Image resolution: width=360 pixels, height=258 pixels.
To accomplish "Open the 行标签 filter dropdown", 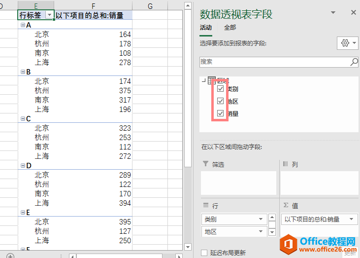I will [x=49, y=15].
